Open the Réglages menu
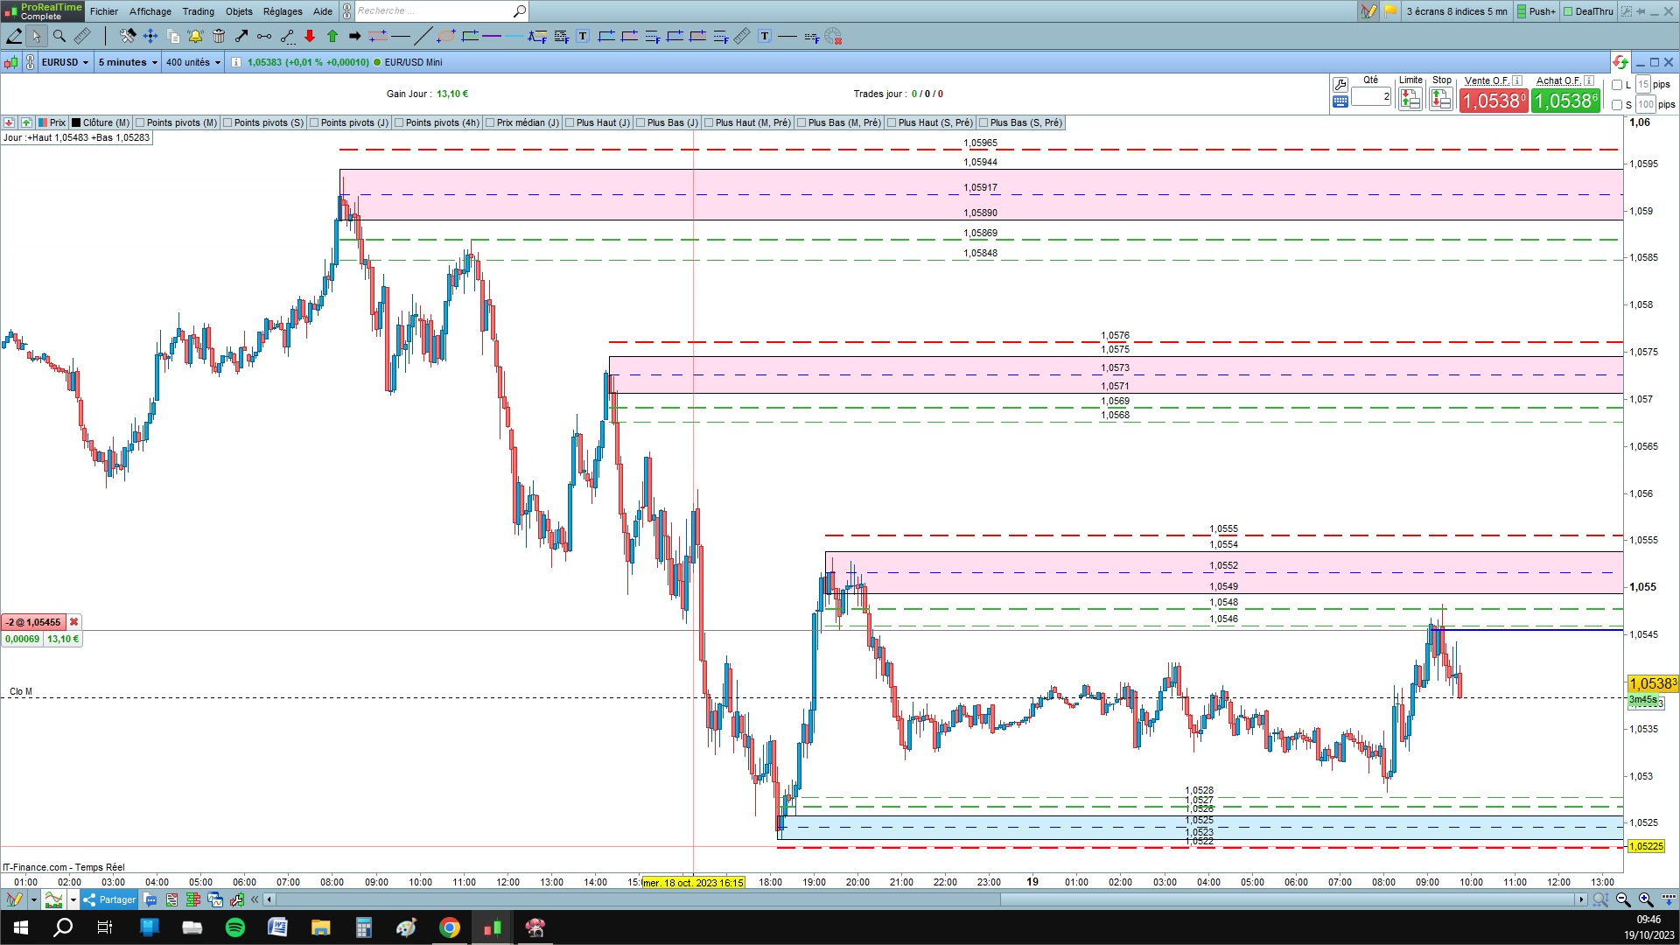 coord(282,11)
